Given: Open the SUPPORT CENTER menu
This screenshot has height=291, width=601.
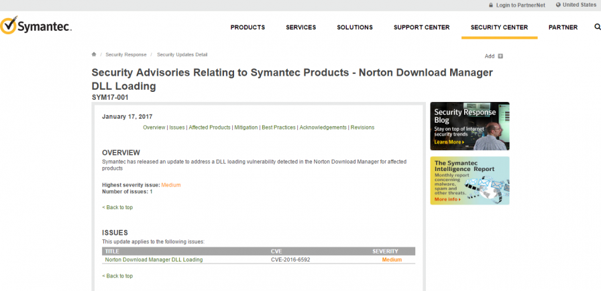Looking at the screenshot, I should click(422, 27).
